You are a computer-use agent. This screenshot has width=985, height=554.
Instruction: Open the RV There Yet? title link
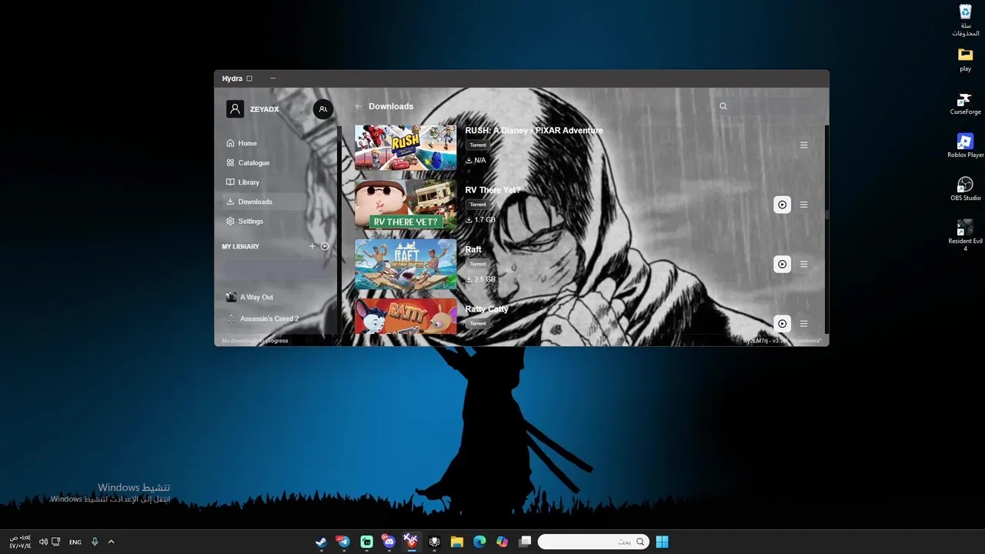click(492, 190)
